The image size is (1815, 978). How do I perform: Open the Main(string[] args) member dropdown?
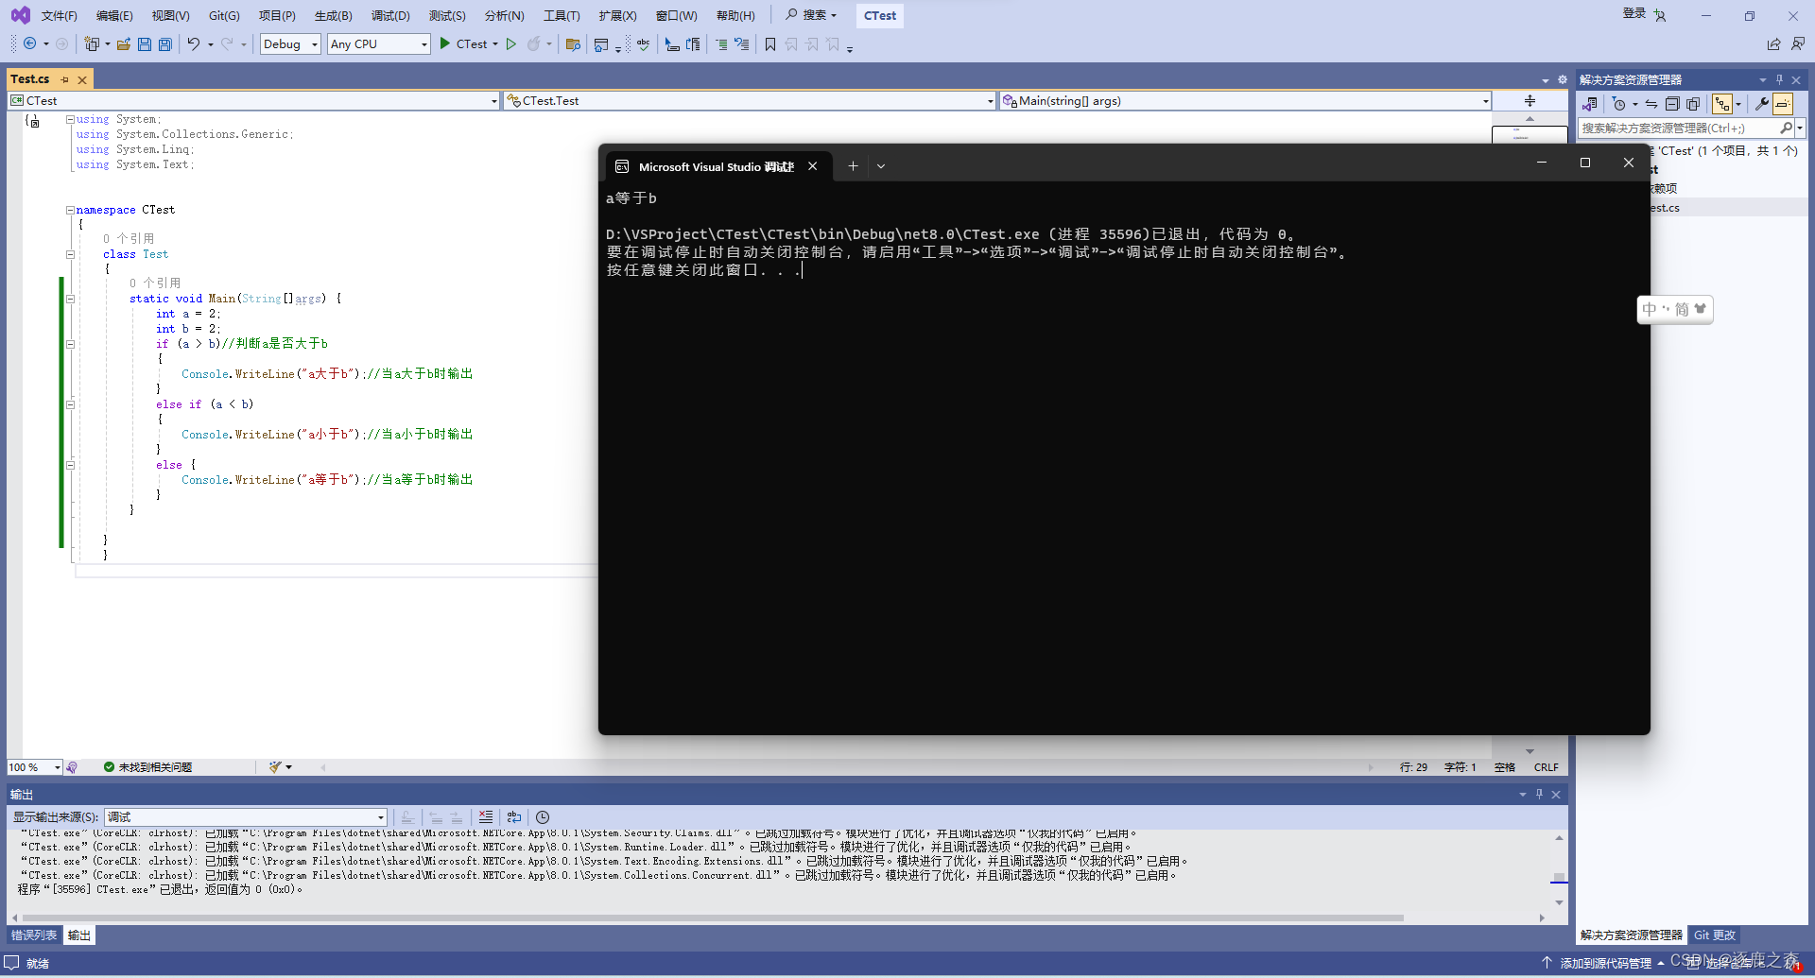coord(1246,101)
